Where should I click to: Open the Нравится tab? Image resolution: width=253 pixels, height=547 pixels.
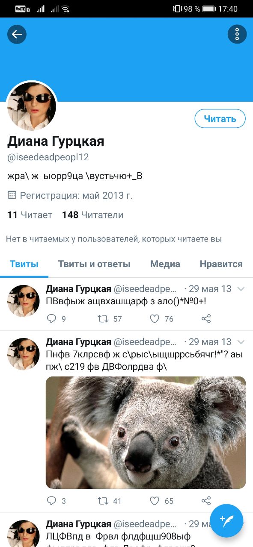(221, 264)
